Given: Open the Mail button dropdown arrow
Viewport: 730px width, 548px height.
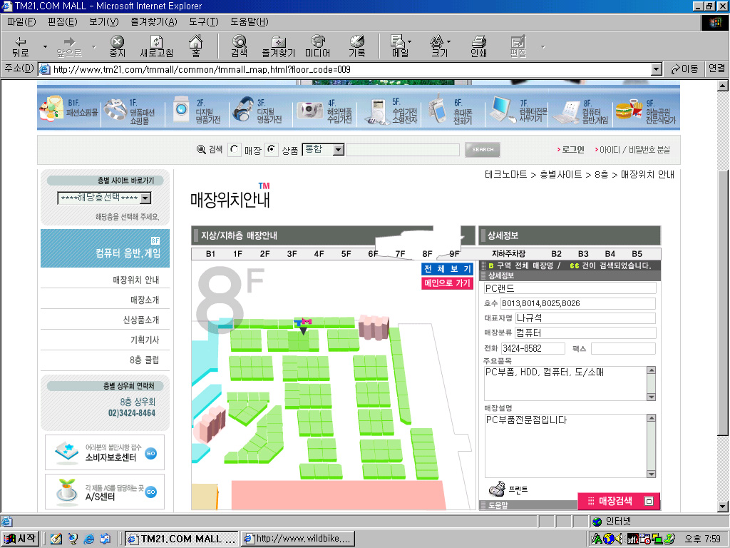Looking at the screenshot, I should (410, 41).
